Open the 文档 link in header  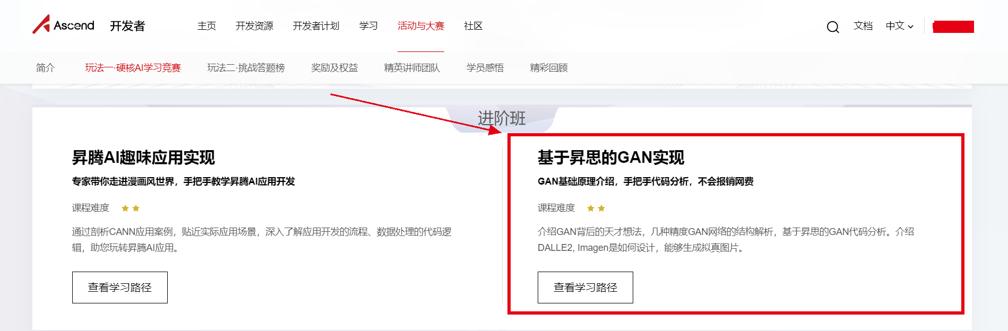click(863, 26)
